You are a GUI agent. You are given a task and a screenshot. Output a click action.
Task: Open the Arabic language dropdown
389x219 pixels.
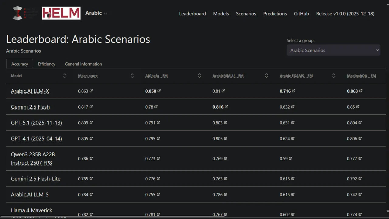tap(96, 13)
